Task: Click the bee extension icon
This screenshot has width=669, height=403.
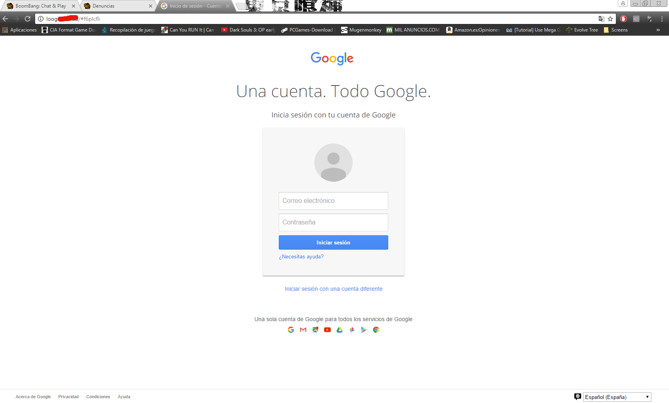Action: point(649,19)
